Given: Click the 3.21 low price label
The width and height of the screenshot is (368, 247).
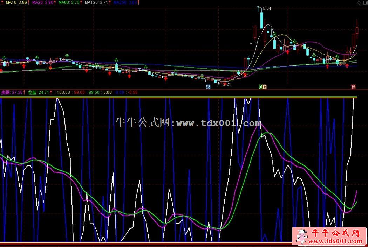Looking at the screenshot, I should pos(227,84).
